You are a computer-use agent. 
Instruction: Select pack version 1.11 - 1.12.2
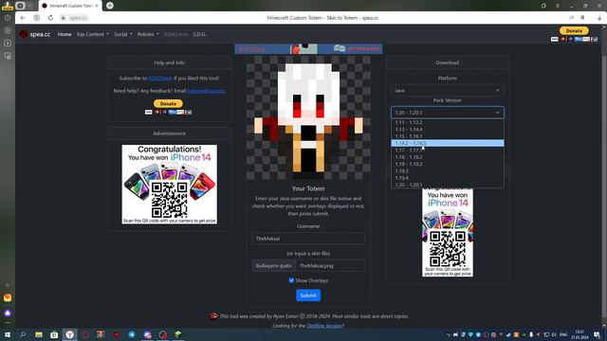(448, 122)
